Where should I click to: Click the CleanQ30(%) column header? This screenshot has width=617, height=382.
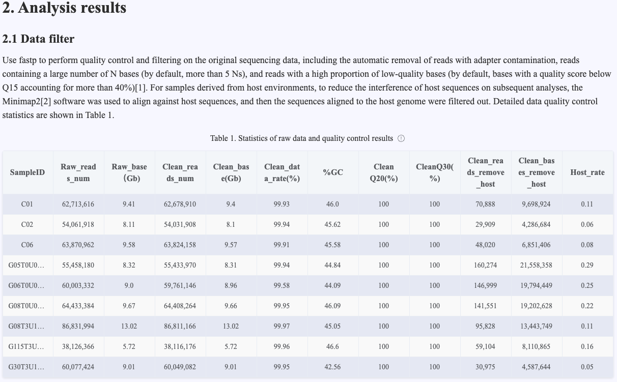[x=435, y=172]
